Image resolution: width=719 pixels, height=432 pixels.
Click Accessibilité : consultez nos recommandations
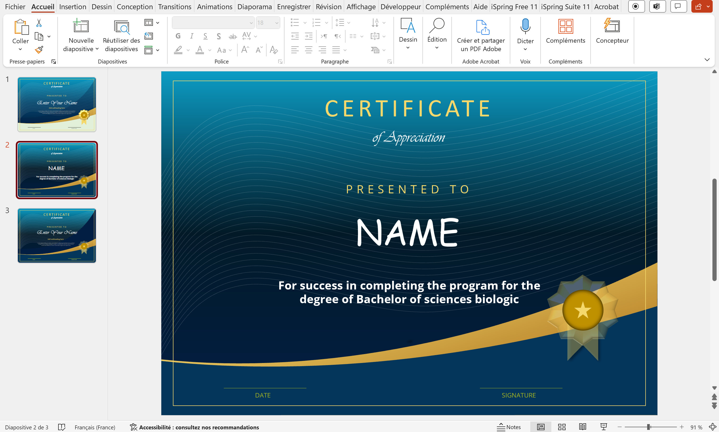point(194,427)
